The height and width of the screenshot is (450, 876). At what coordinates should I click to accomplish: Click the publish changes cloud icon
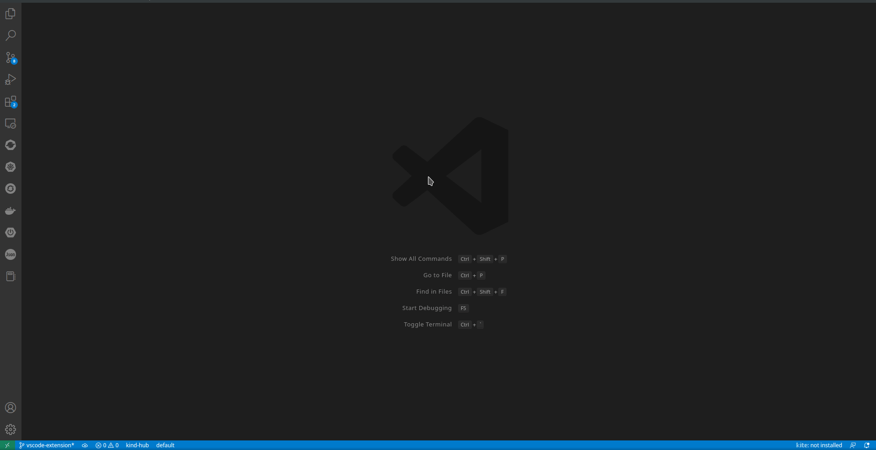tap(84, 445)
